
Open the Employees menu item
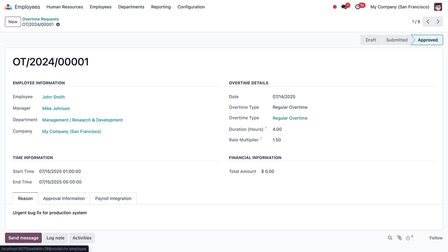pyautogui.click(x=101, y=7)
